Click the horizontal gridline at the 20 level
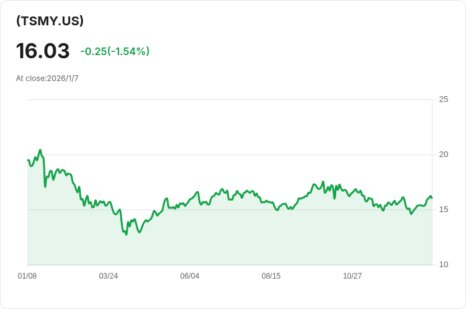The image size is (466, 309). tap(228, 154)
